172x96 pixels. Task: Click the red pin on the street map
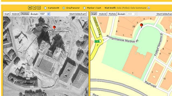point(141,26)
